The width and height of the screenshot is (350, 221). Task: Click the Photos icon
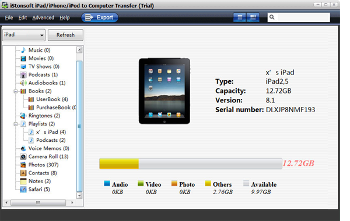click(23, 165)
